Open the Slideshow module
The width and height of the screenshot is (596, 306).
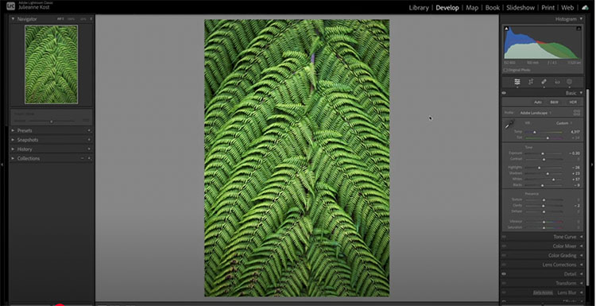click(521, 8)
